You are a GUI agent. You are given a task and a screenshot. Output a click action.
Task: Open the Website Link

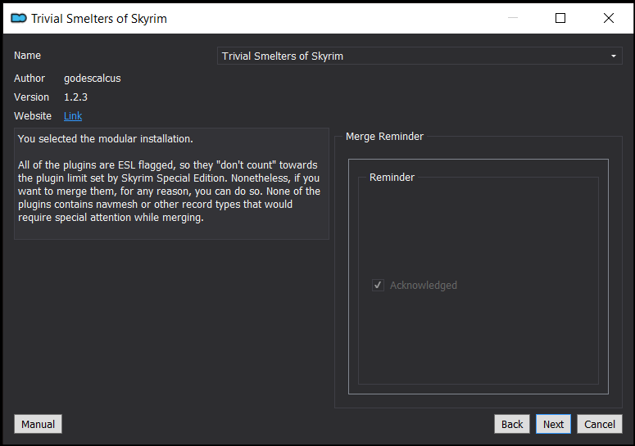click(73, 116)
